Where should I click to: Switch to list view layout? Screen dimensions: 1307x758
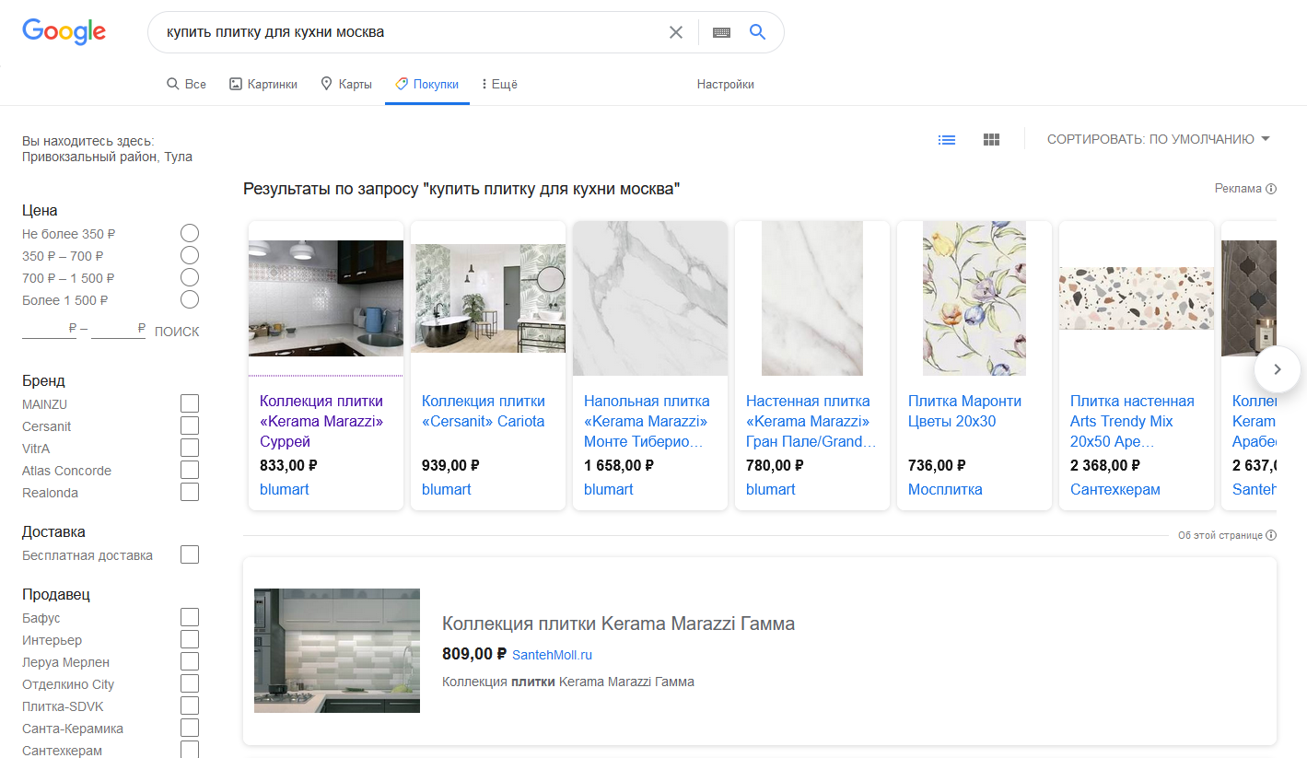tap(947, 140)
